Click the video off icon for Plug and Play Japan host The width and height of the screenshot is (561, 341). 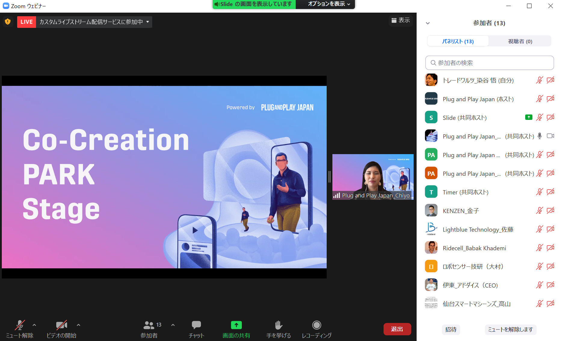tap(550, 99)
